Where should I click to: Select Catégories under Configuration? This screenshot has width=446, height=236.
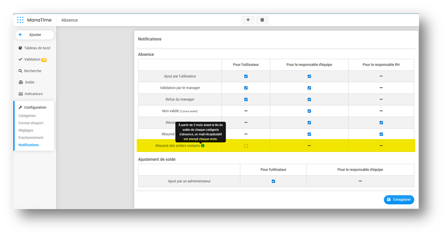pyautogui.click(x=27, y=116)
